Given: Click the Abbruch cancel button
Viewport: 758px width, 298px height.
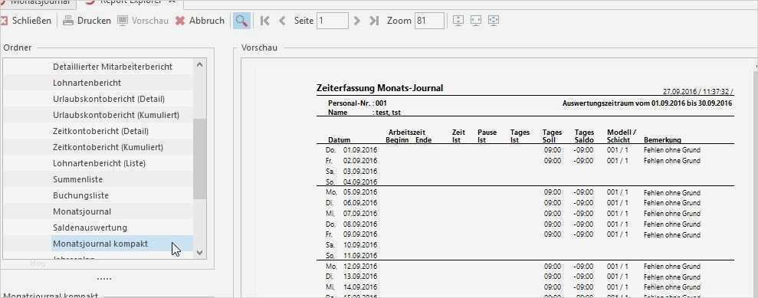Looking at the screenshot, I should coord(200,21).
